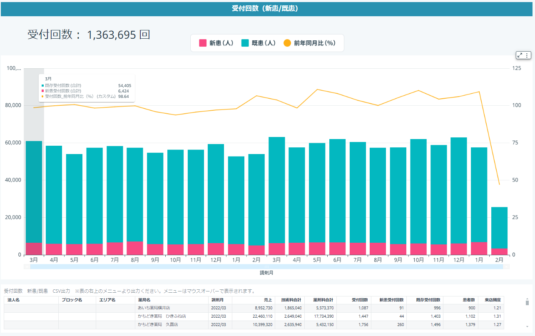Select the かちどき薬局 久喜店 row
Image resolution: width=535 pixels, height=336 pixels.
pyautogui.click(x=158, y=324)
